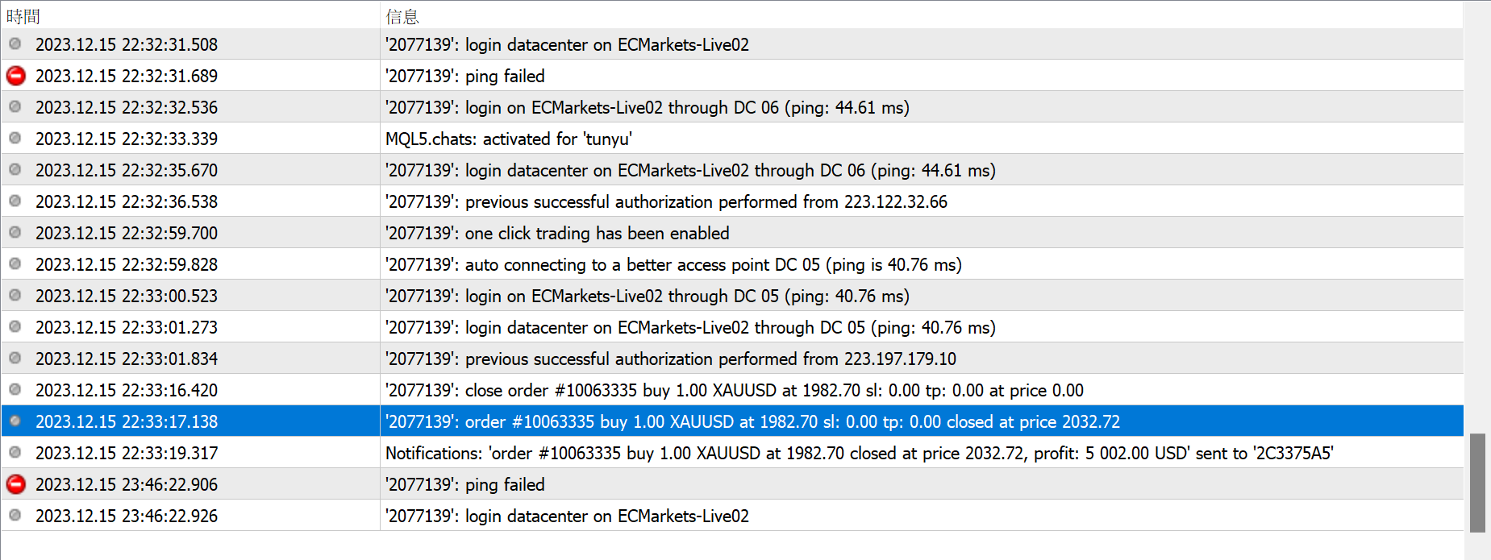Screen dimensions: 1491x560
Task: Click gray icon on highlighted order row
Action: pyautogui.click(x=15, y=421)
